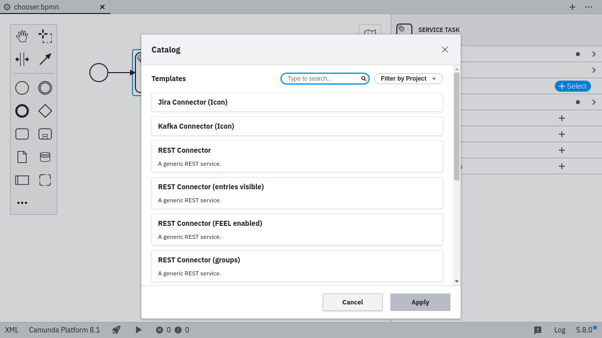Screen dimensions: 602x338
Task: Pick the Start event shape from palette
Action: (22, 88)
